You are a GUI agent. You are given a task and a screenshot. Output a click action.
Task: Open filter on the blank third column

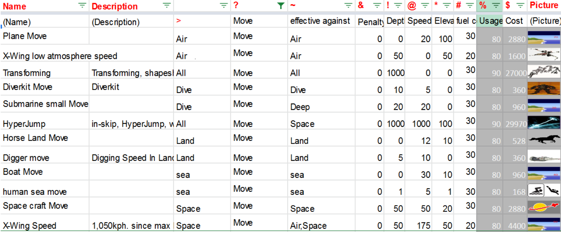click(x=224, y=5)
